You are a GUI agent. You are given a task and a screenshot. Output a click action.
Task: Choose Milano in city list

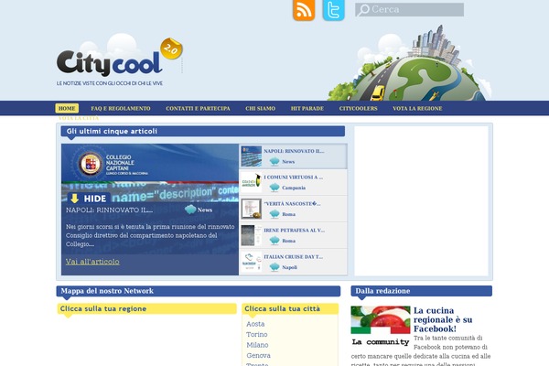[x=257, y=345]
